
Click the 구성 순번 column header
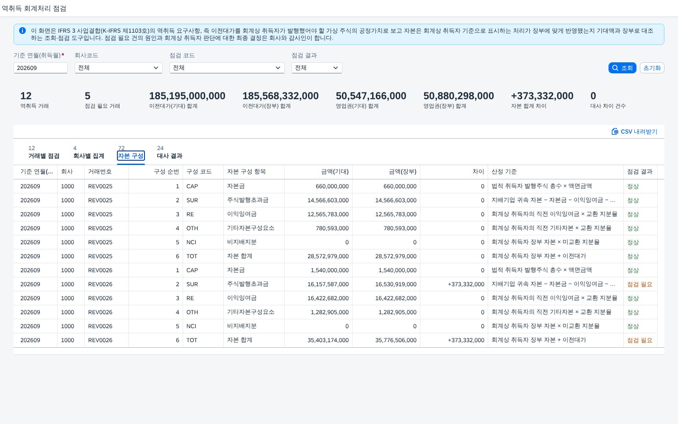point(156,172)
